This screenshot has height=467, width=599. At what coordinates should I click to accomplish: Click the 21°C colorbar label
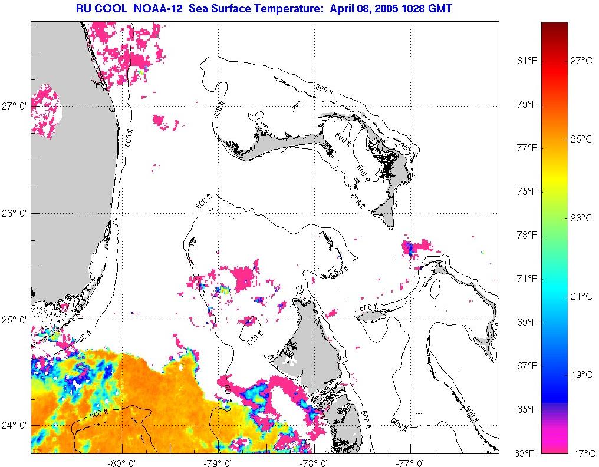click(x=582, y=296)
